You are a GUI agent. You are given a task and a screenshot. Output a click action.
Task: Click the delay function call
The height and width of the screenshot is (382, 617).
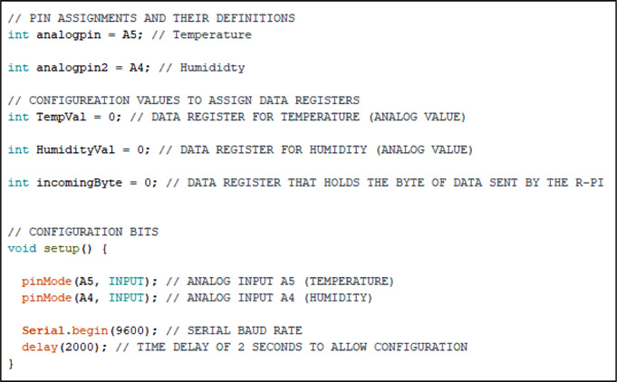pyautogui.click(x=40, y=347)
